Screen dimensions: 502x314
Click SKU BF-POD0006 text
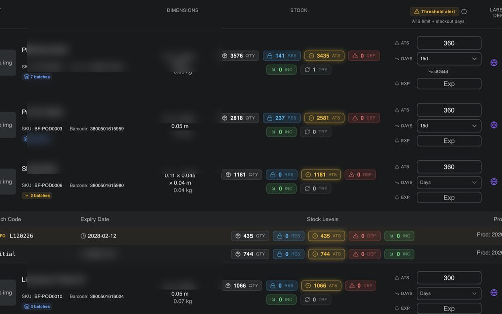pos(42,185)
